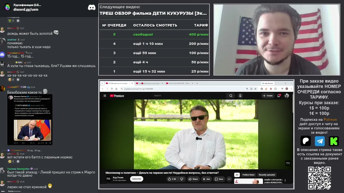Open more actions ellipsis under video

pyautogui.click(x=229, y=179)
